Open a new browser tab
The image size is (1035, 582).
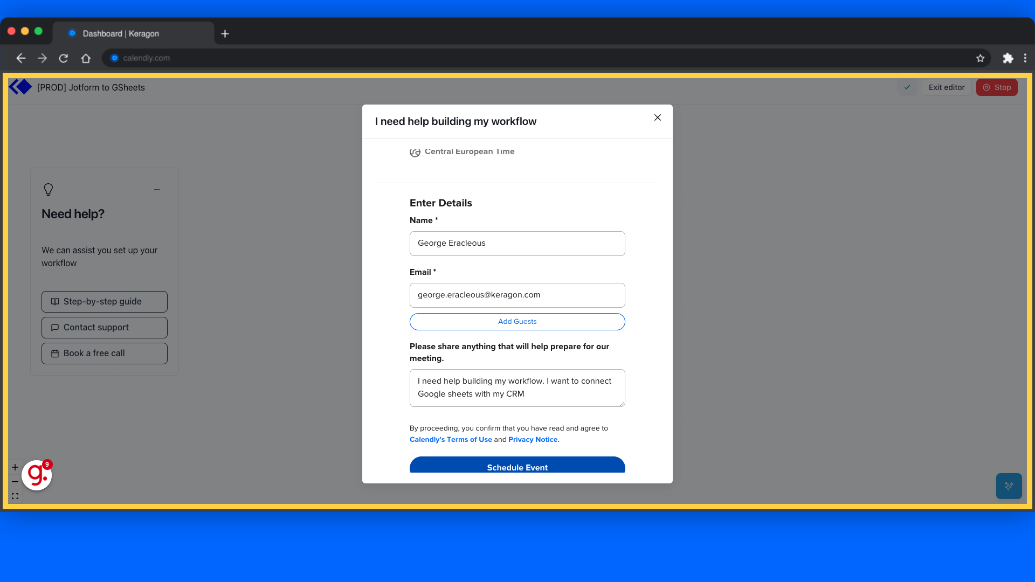click(225, 34)
